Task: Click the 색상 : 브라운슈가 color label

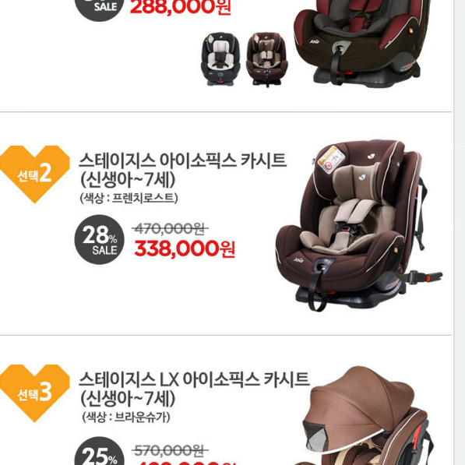Action: click(x=126, y=417)
